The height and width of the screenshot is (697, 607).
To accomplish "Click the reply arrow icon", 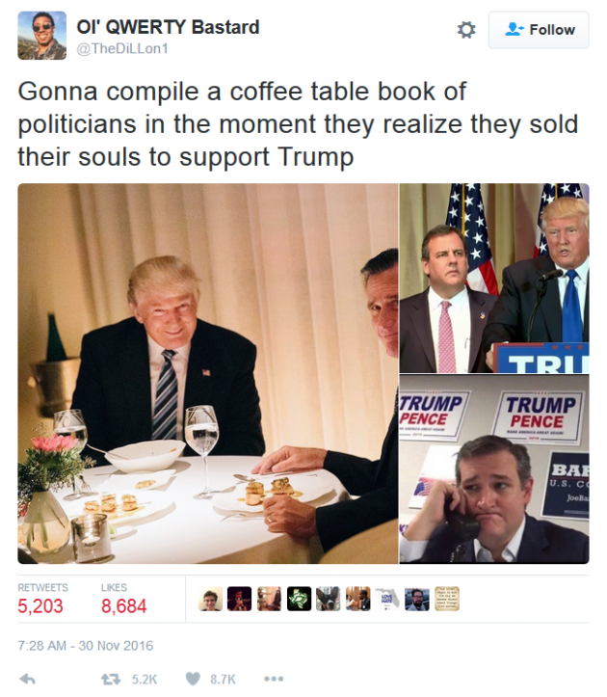I will pyautogui.click(x=28, y=679).
